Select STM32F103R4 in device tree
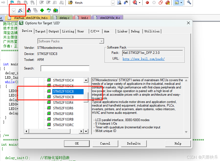This screenshot has height=161, width=220. click(63, 102)
